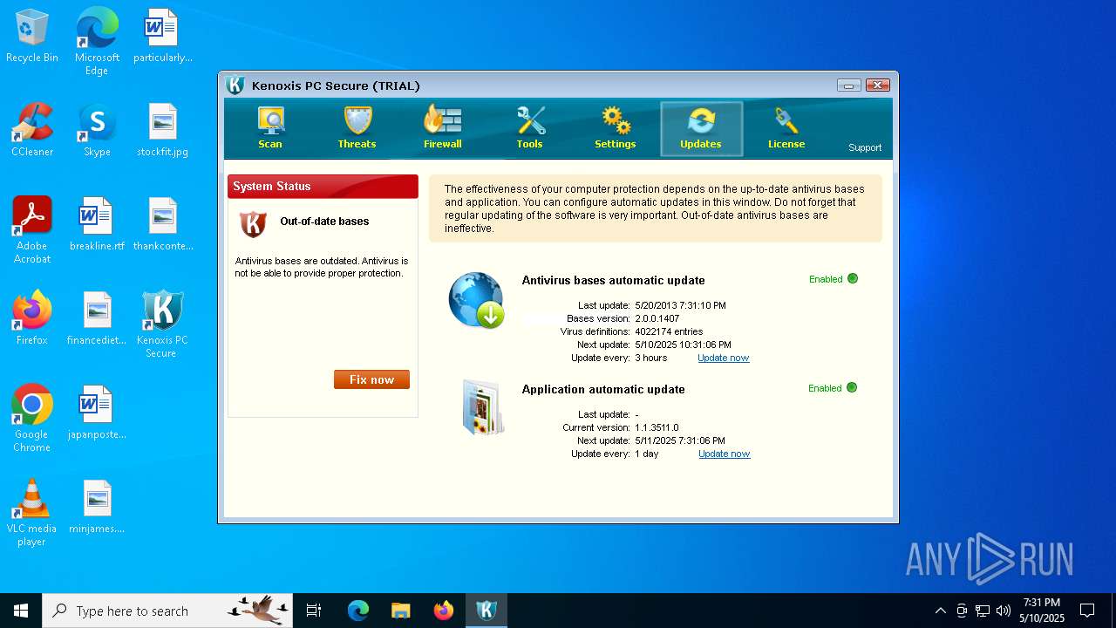
Task: Click the taskbar search box
Action: point(167,611)
